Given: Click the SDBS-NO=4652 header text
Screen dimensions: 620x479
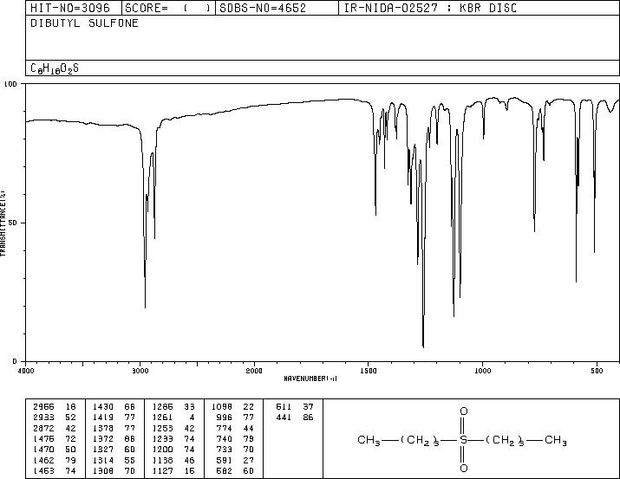Looking at the screenshot, I should (x=263, y=8).
